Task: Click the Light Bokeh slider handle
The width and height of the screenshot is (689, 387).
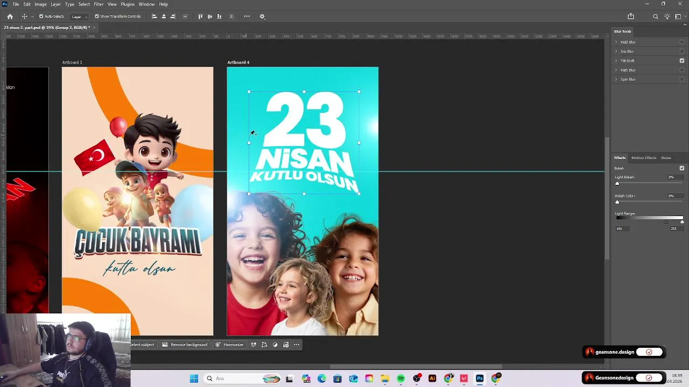Action: pos(617,184)
